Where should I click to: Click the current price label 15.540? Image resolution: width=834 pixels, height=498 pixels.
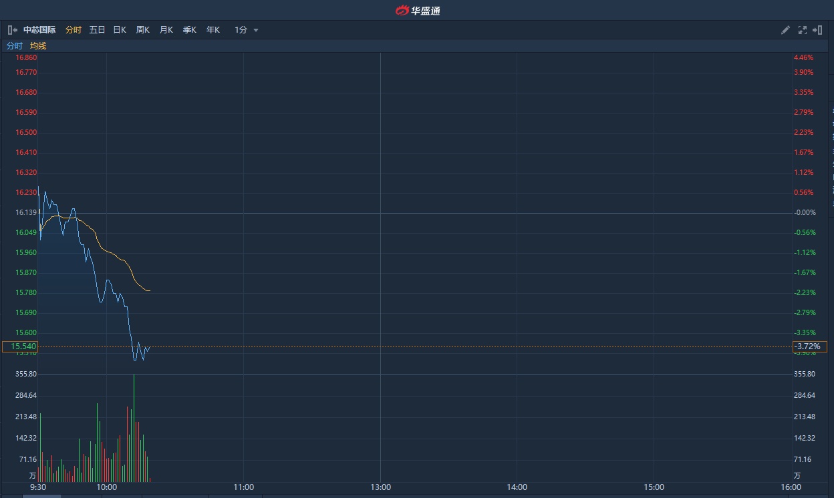[x=20, y=346]
